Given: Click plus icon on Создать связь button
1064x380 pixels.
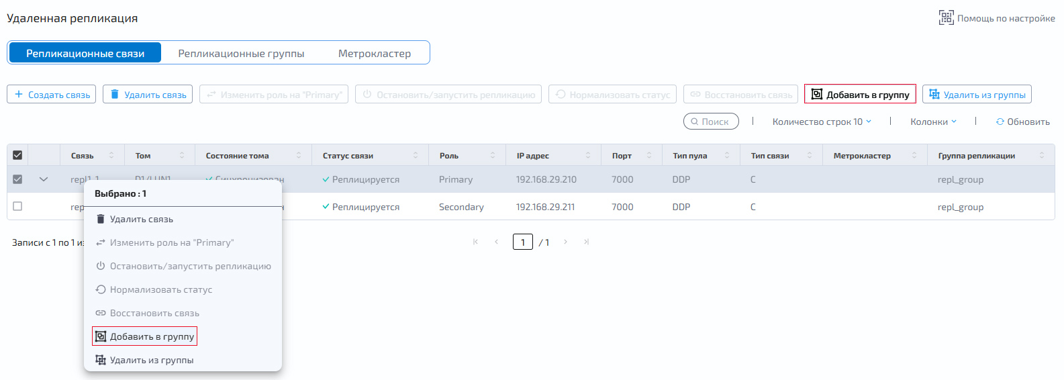Looking at the screenshot, I should [x=19, y=95].
